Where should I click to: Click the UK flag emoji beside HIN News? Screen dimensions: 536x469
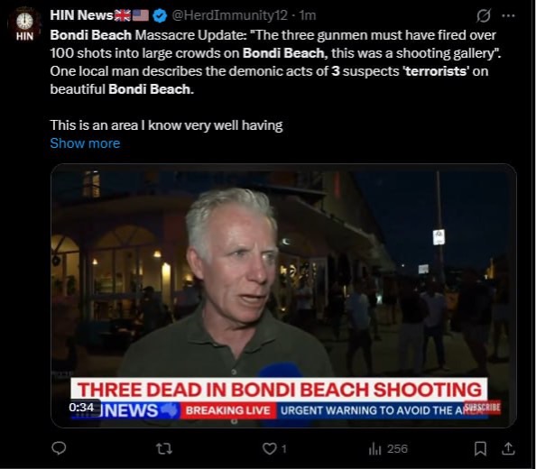pos(123,15)
